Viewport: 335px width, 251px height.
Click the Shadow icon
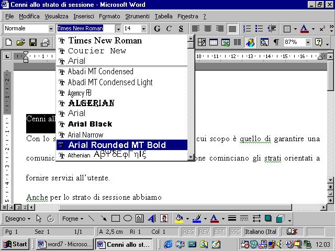pos(268,219)
